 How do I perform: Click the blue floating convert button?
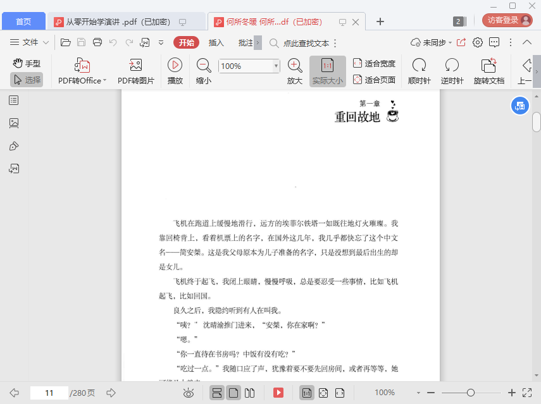coord(520,106)
